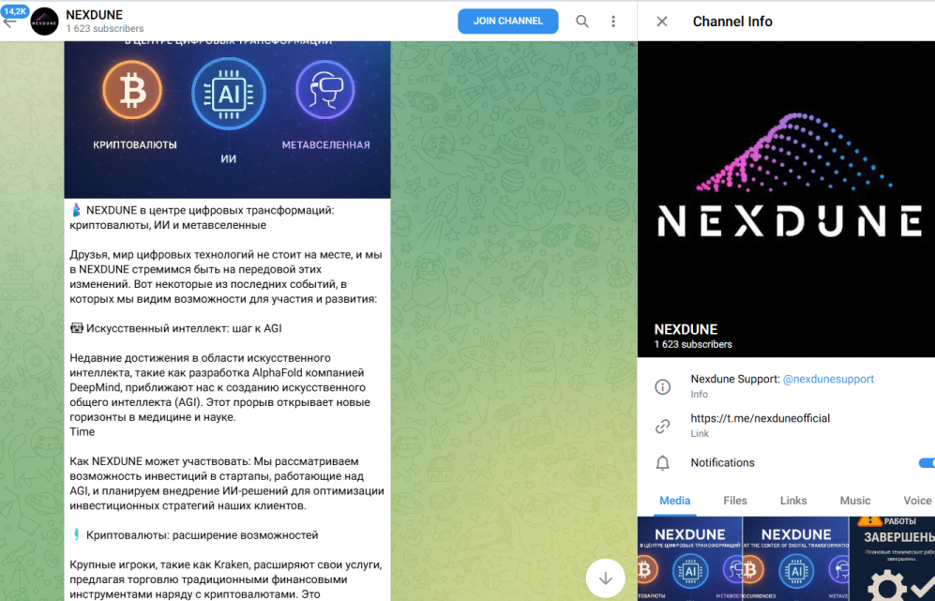The image size is (935, 601).
Task: Open the @nexdunesupport link
Action: coord(828,379)
